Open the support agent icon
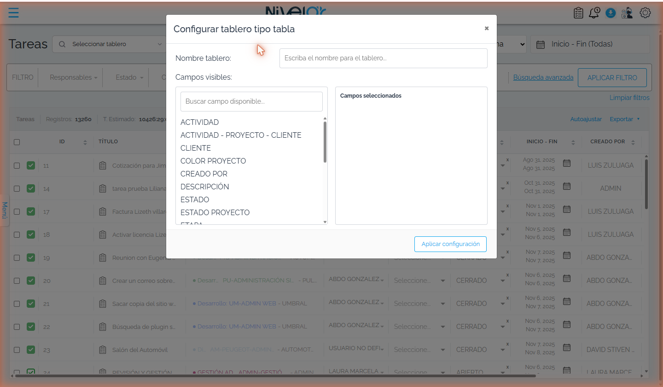This screenshot has width=663, height=387. (x=627, y=13)
